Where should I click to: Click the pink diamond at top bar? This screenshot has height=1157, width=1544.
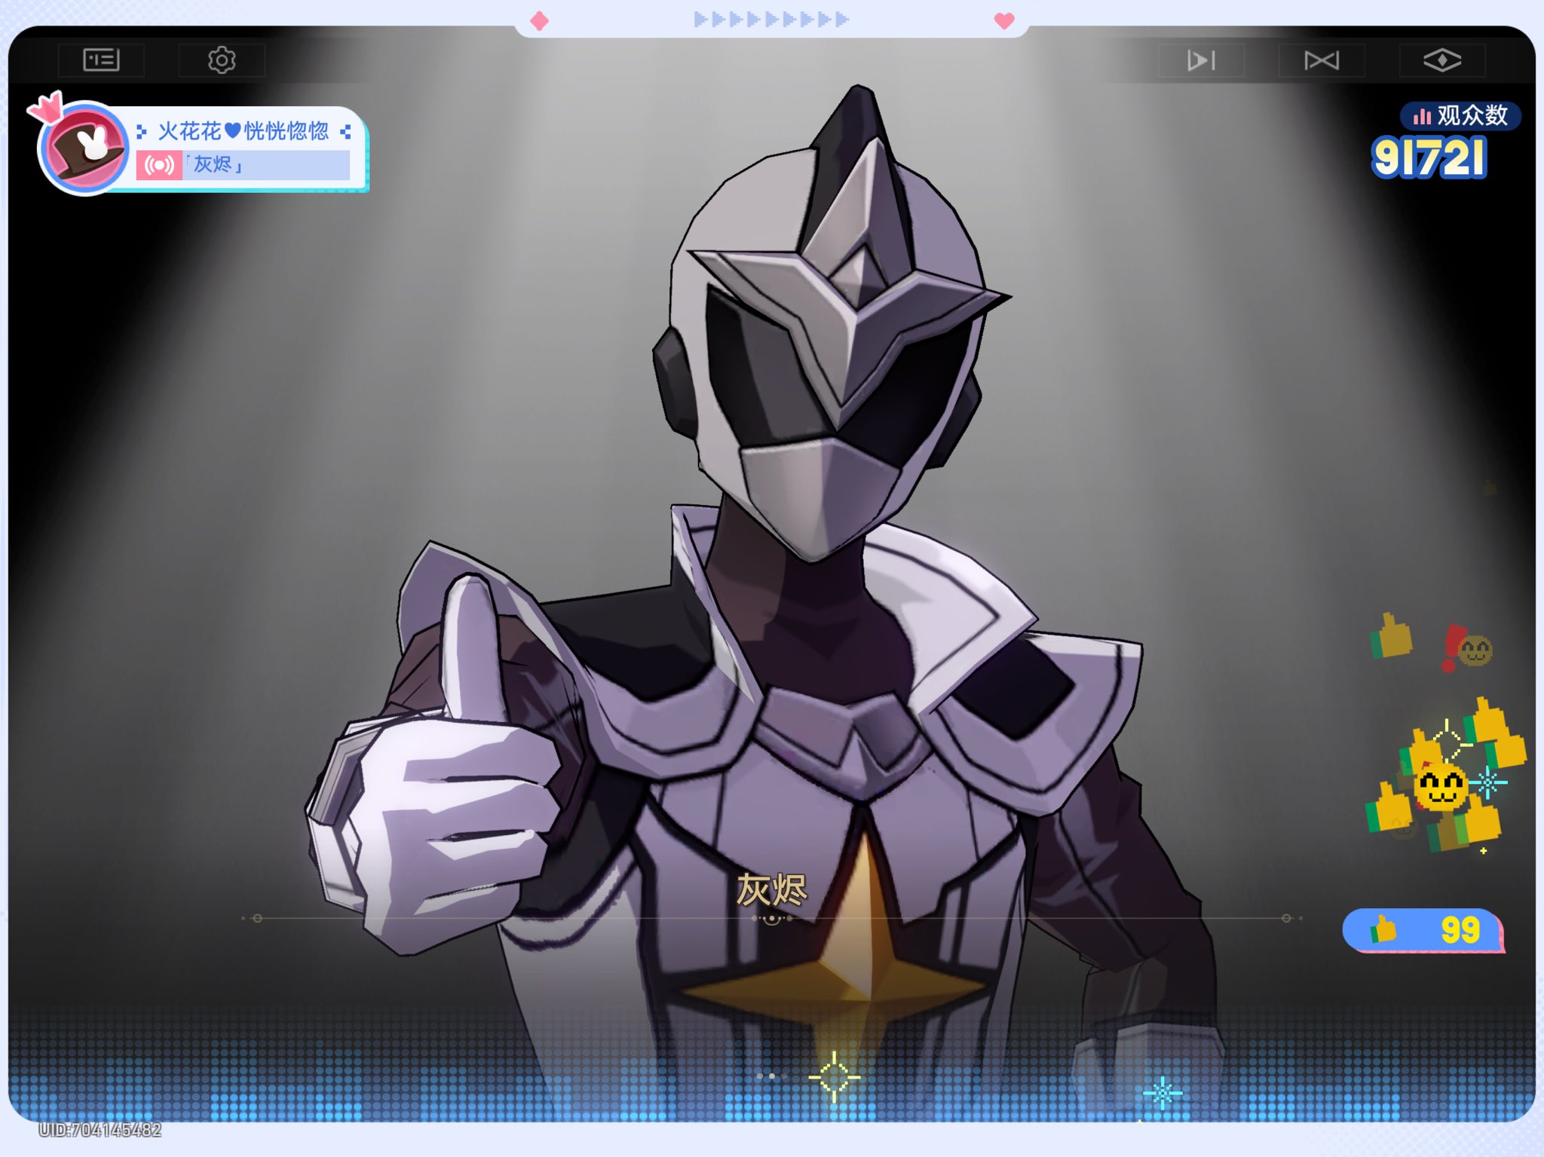click(539, 20)
